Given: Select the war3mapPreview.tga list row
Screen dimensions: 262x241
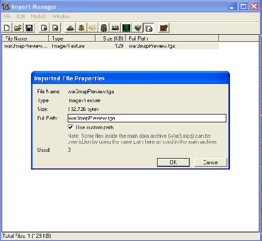Looking at the screenshot, I should pos(111,46).
